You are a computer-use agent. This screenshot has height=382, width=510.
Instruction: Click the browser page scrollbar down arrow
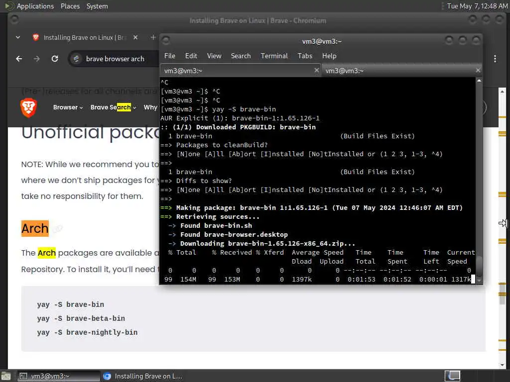[502, 365]
